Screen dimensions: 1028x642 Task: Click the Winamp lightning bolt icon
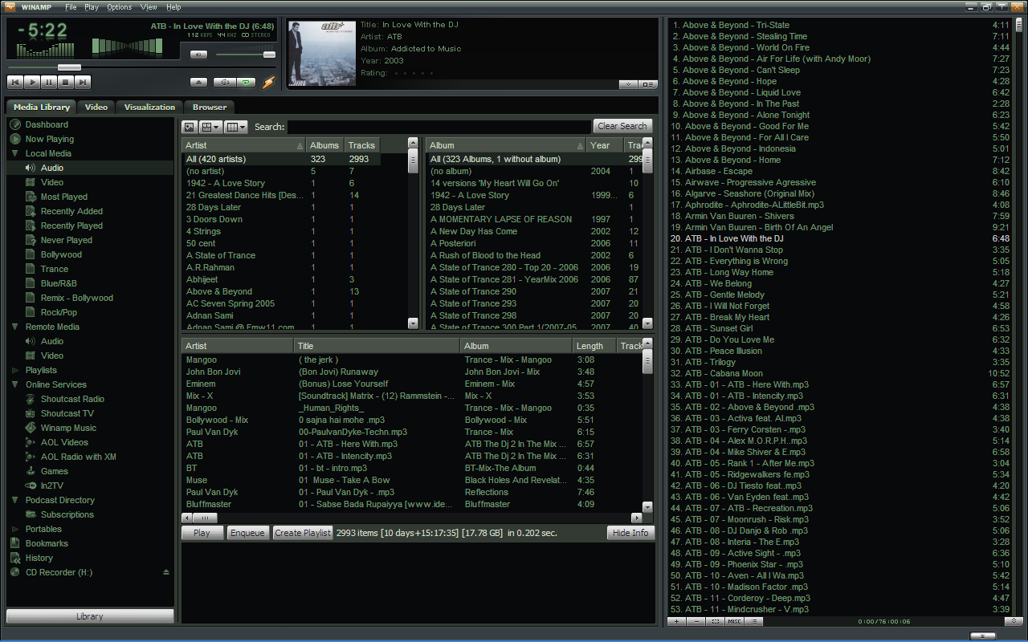(x=269, y=82)
